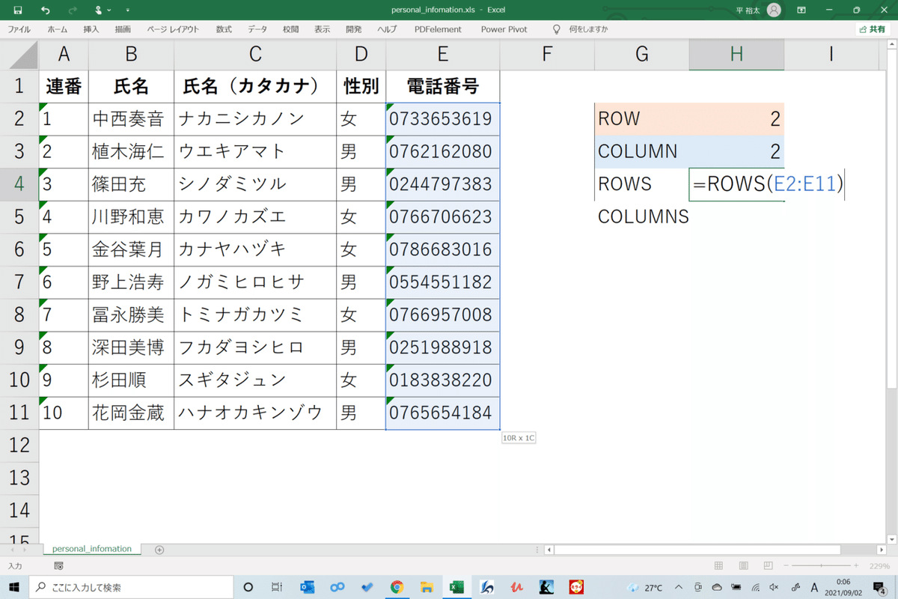
Task: Switch to Page Layout view icon
Action: click(x=744, y=566)
